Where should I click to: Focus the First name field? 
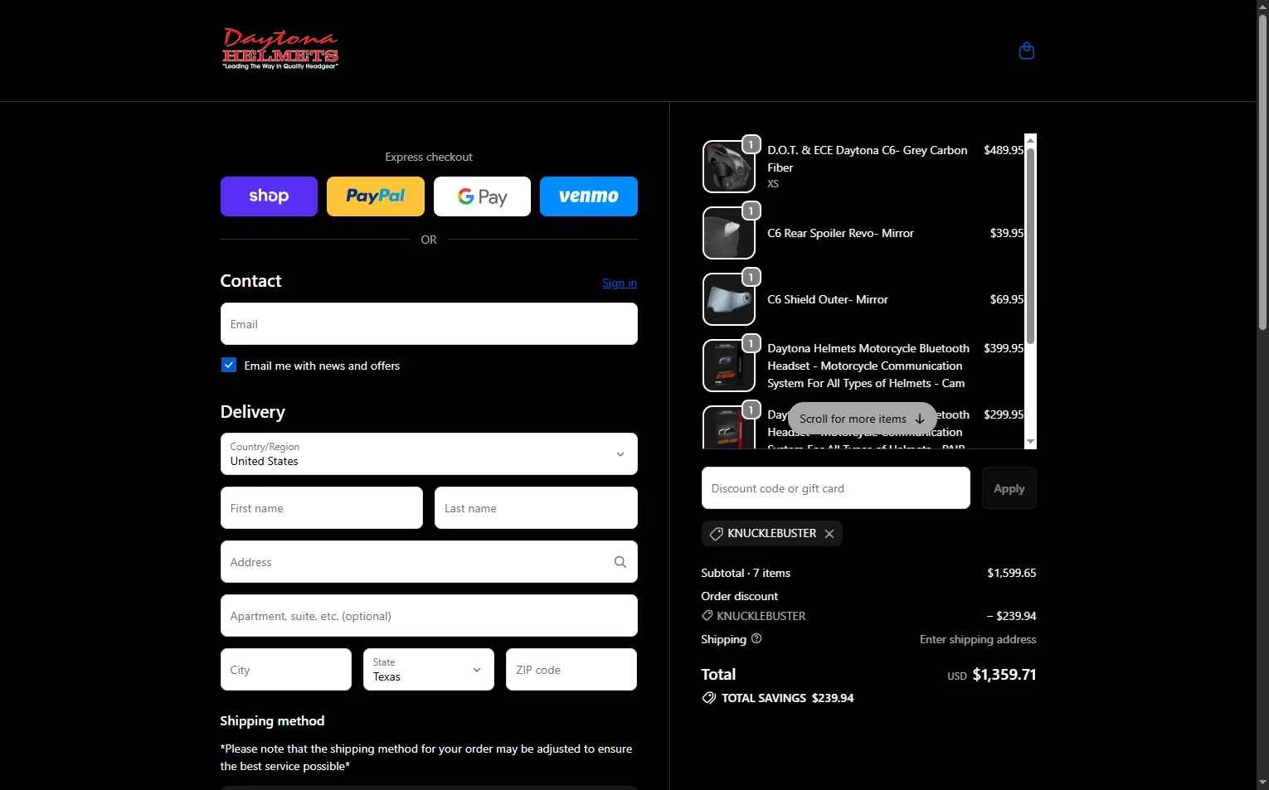322,507
